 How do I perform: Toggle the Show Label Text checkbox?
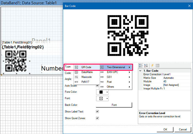pyautogui.click(x=97, y=111)
